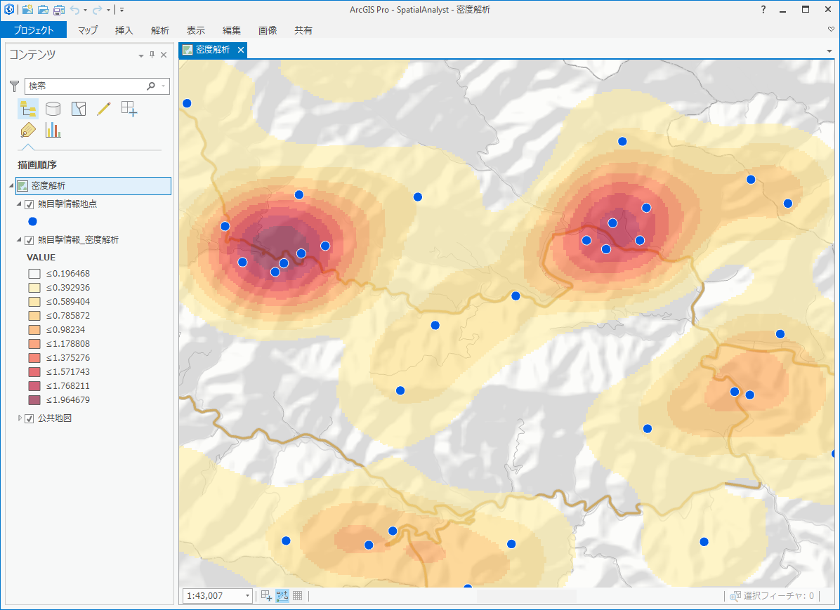Select List By Drawing Order in Contents

click(27, 108)
